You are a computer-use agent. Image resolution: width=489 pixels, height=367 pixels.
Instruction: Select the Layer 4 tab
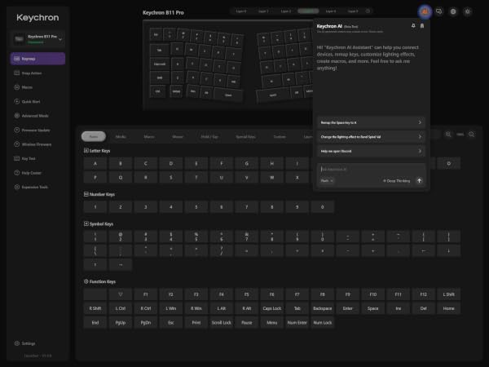click(331, 11)
